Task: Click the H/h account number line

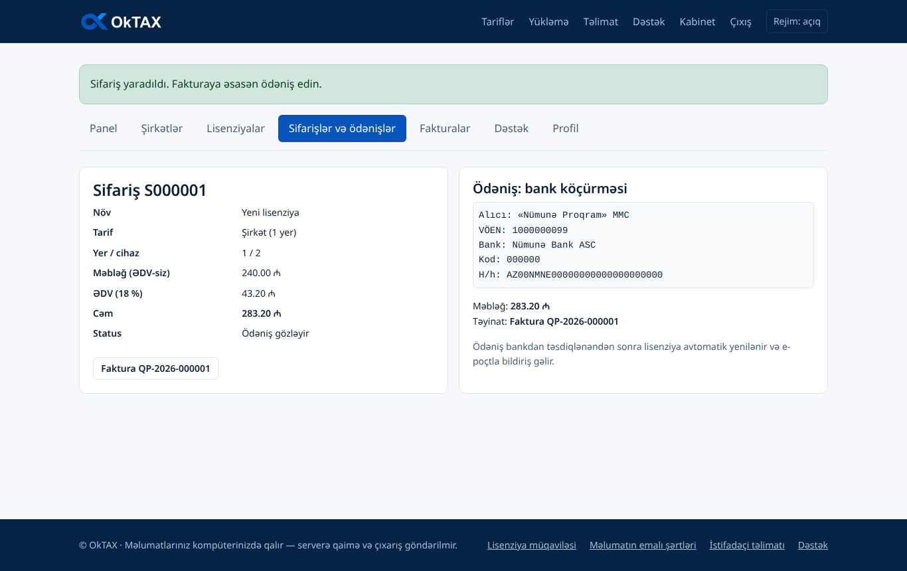Action: click(x=570, y=275)
